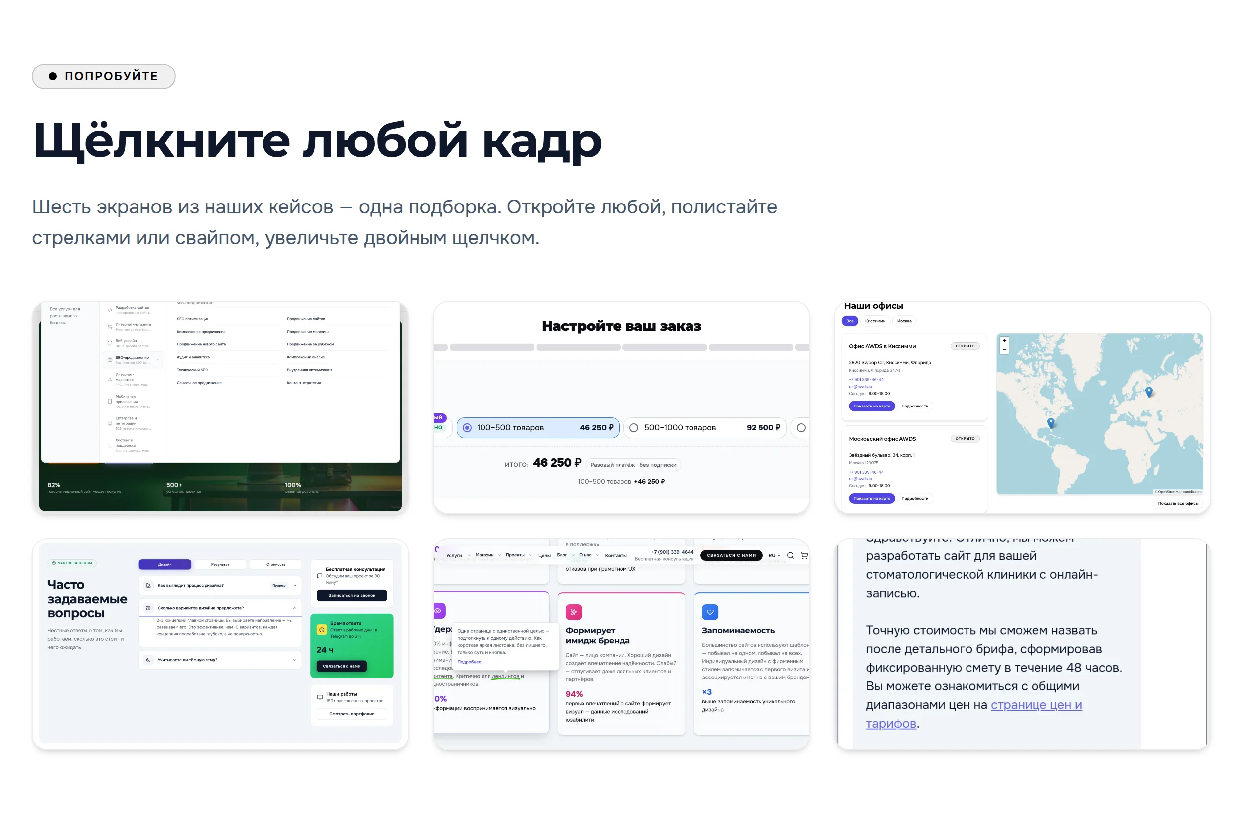
Task: Click the icon beside 'Хостинг и поддержка'
Action: [110, 445]
